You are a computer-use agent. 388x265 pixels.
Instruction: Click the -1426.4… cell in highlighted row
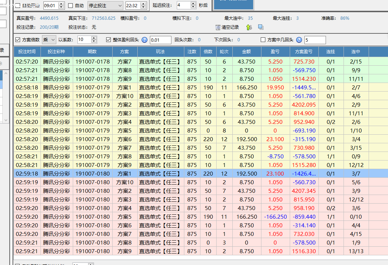tap(304, 174)
